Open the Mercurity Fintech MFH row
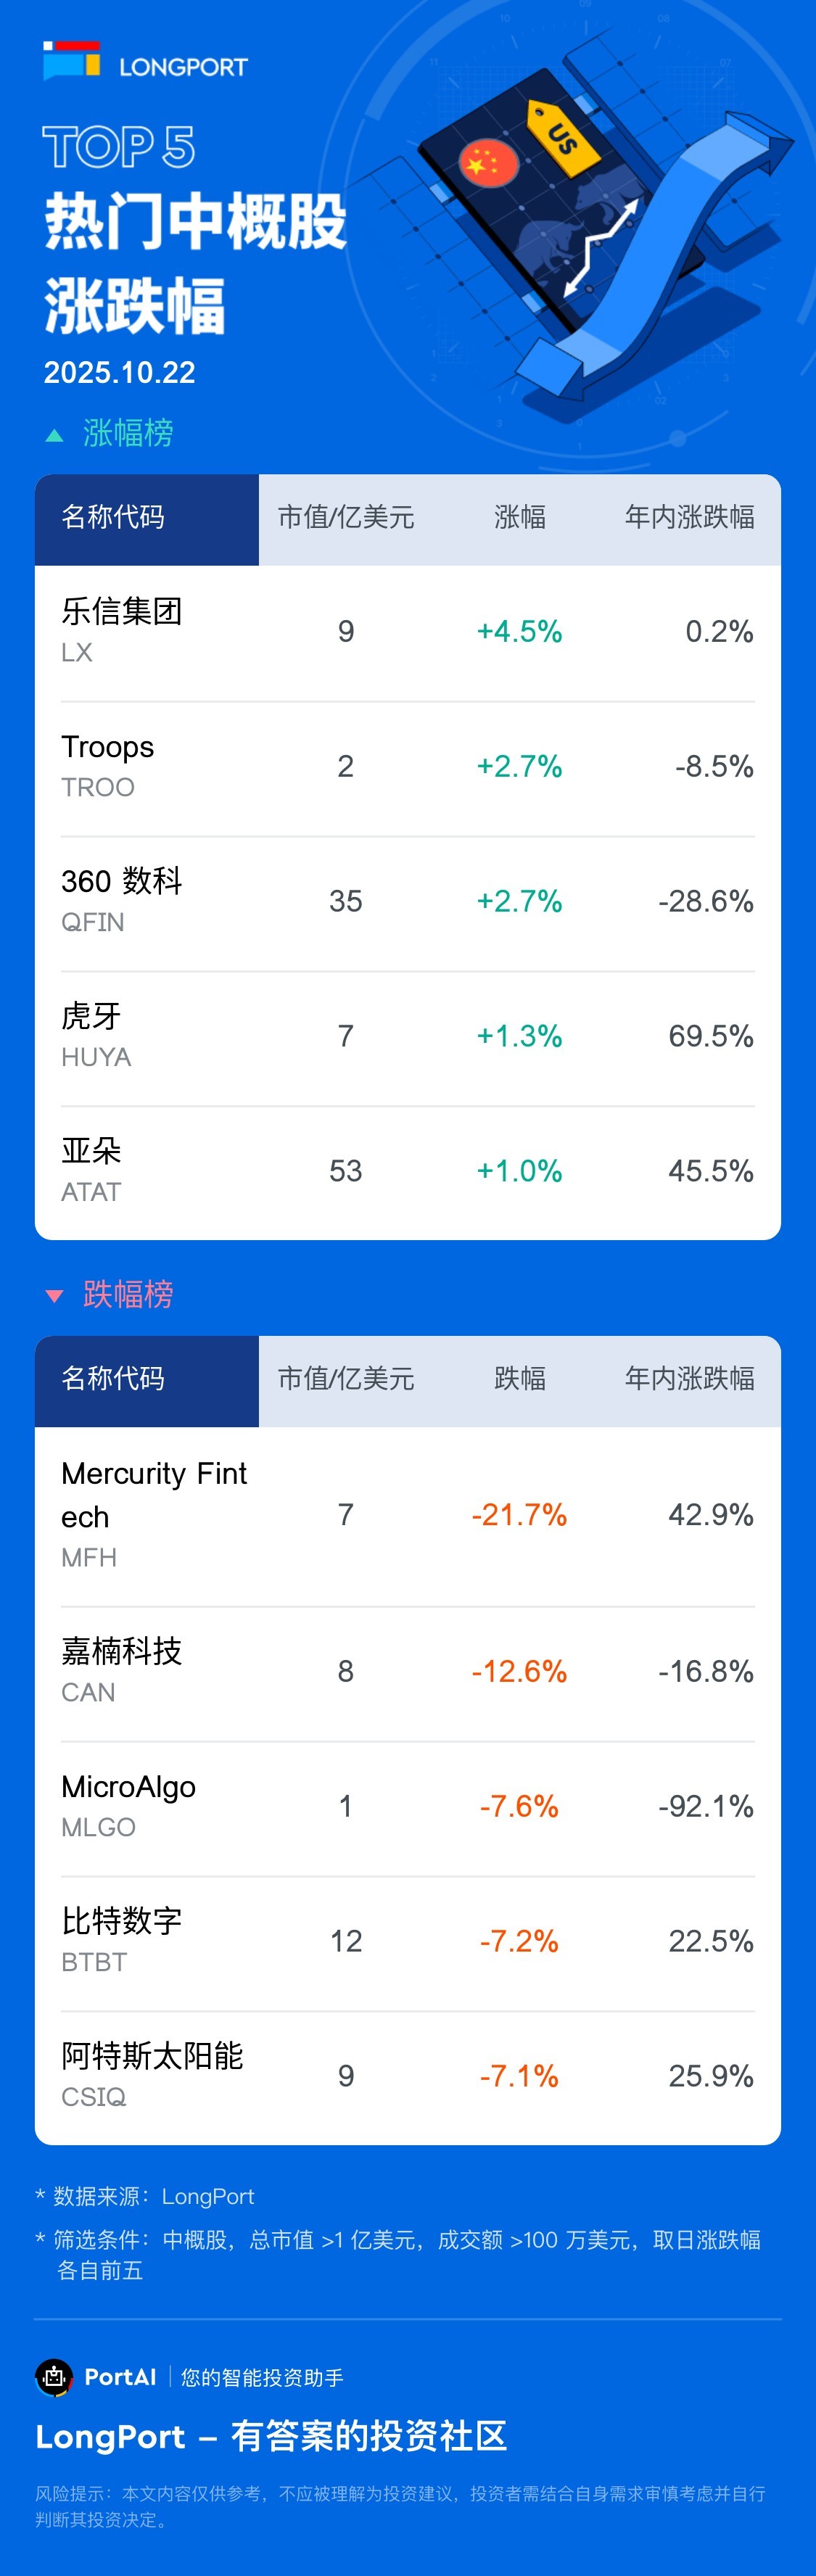The height and width of the screenshot is (2576, 816). click(x=407, y=1514)
